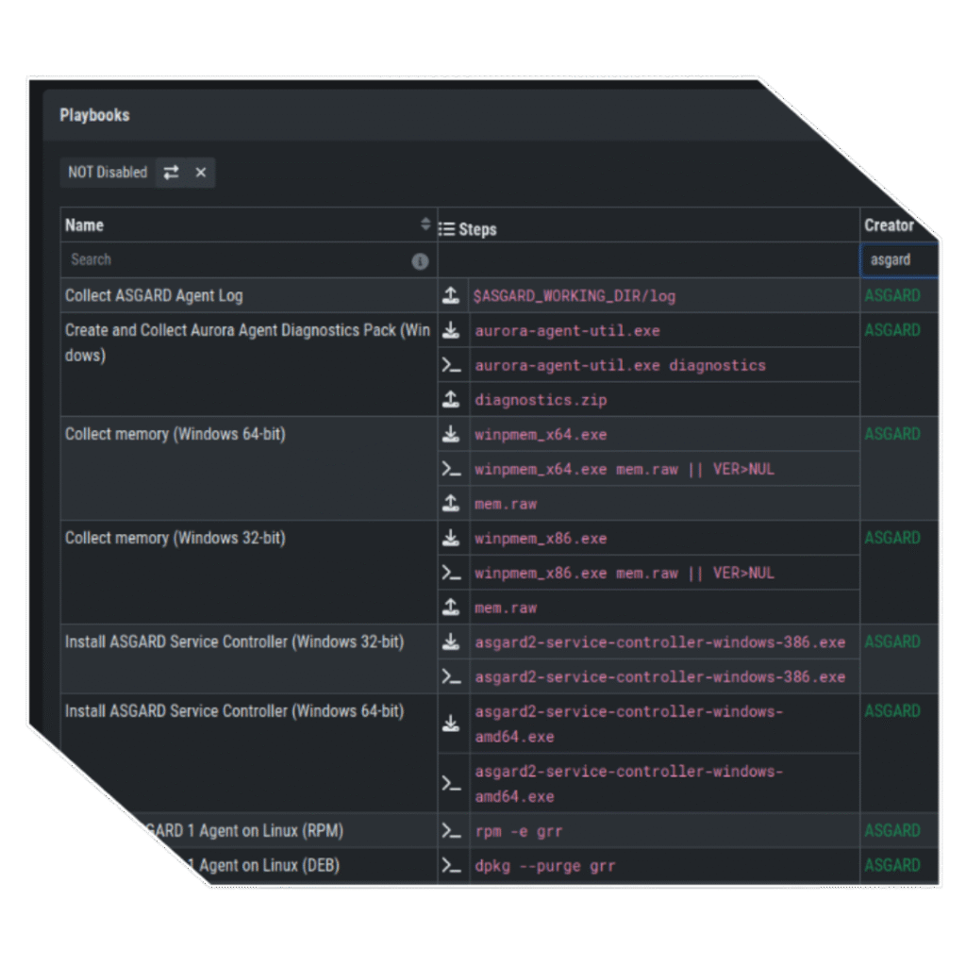Image resolution: width=966 pixels, height=966 pixels.
Task: Click upload icon for mem.raw under 32-bit
Action: pyautogui.click(x=451, y=608)
